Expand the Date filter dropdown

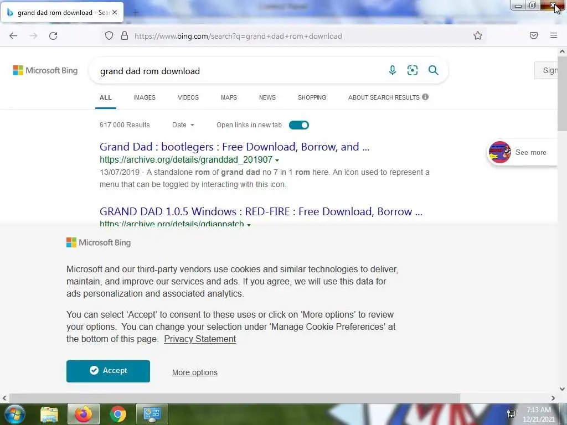(x=183, y=125)
